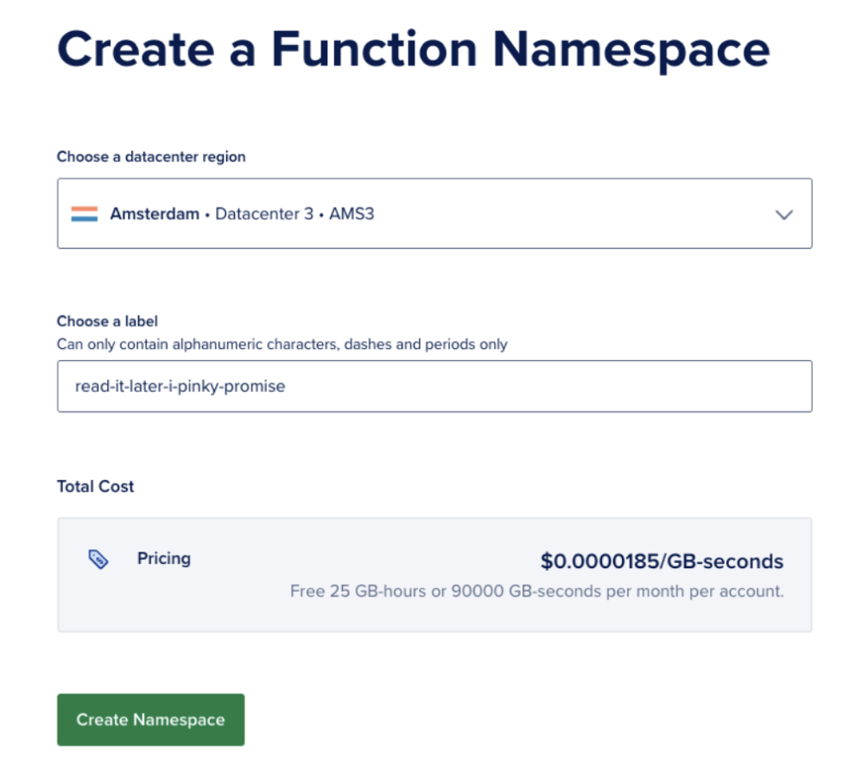This screenshot has width=855, height=784.
Task: Click the downward arrow in the region box
Action: (783, 215)
